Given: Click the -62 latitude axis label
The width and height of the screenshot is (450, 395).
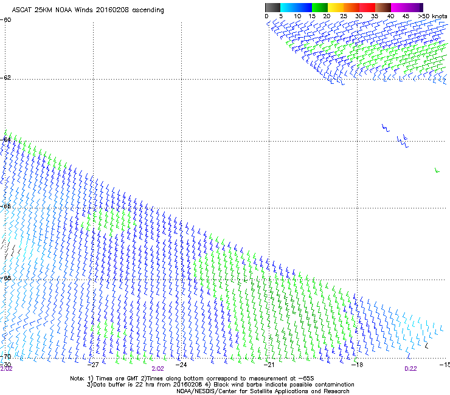Looking at the screenshot, I should click(6, 78).
